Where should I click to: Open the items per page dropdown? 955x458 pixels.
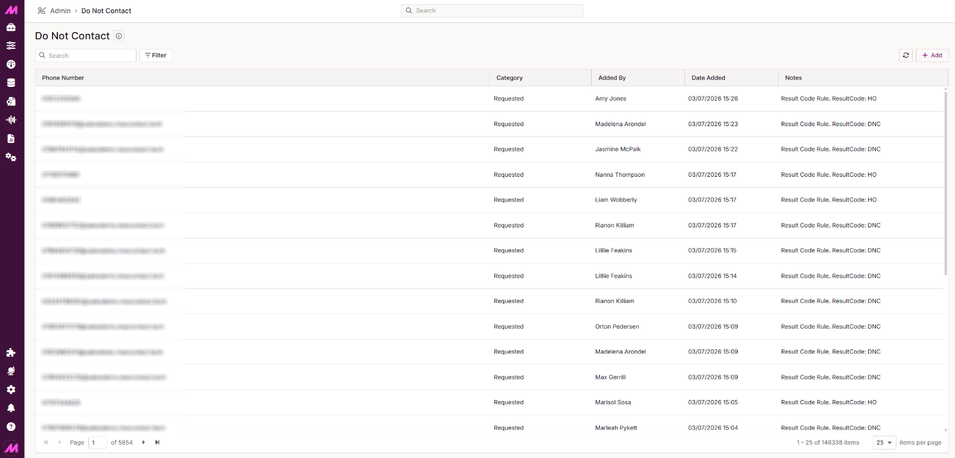click(884, 442)
